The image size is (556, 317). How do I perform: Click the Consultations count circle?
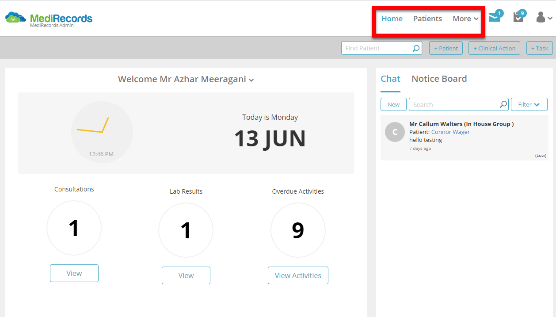click(x=74, y=228)
